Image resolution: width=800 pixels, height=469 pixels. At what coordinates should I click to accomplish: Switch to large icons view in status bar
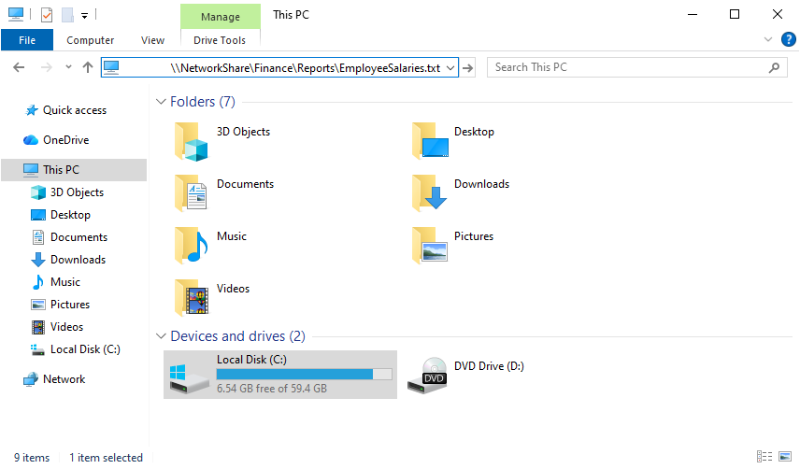click(785, 456)
